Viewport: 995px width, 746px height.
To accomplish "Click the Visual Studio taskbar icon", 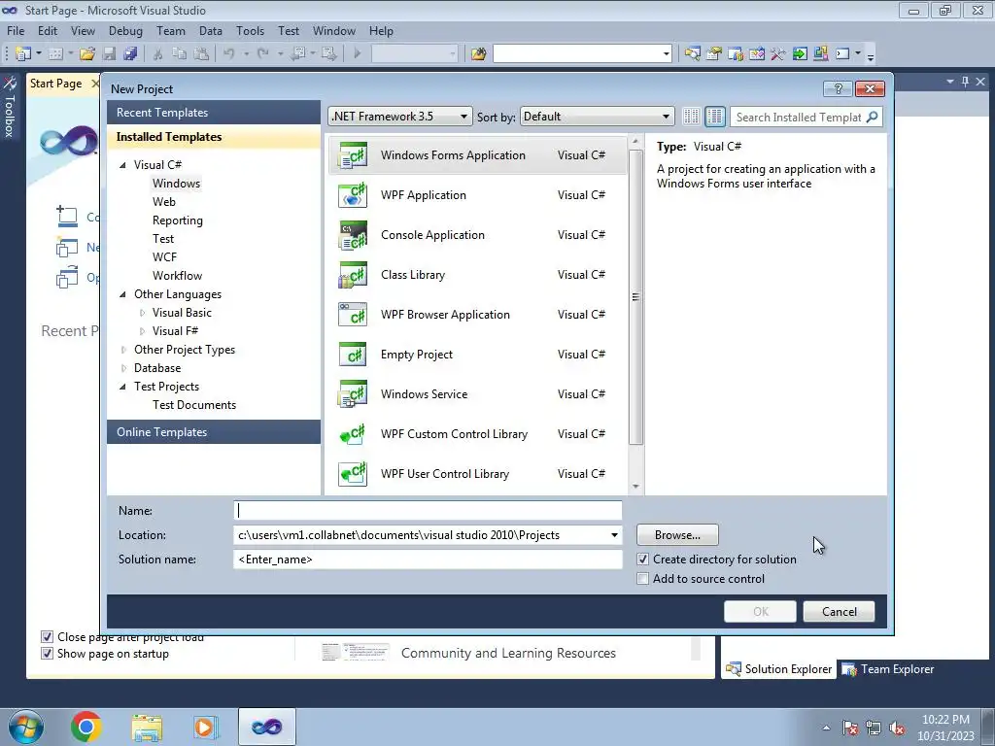I will [x=266, y=727].
